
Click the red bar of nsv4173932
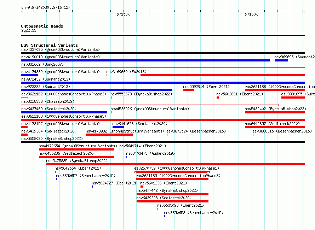click(109, 135)
